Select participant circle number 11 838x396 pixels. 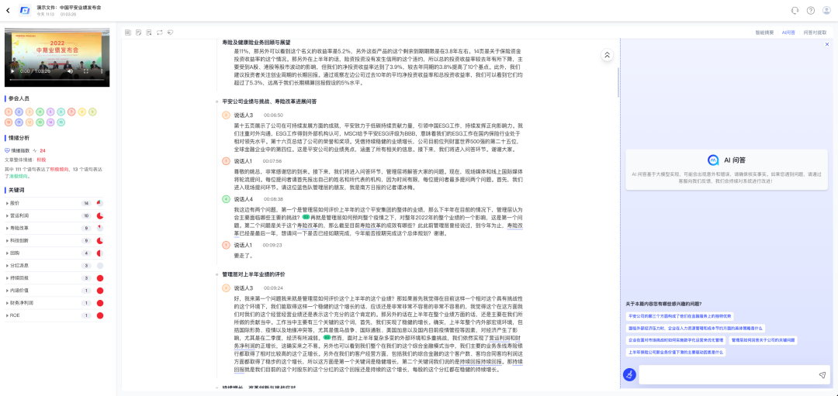click(19, 122)
